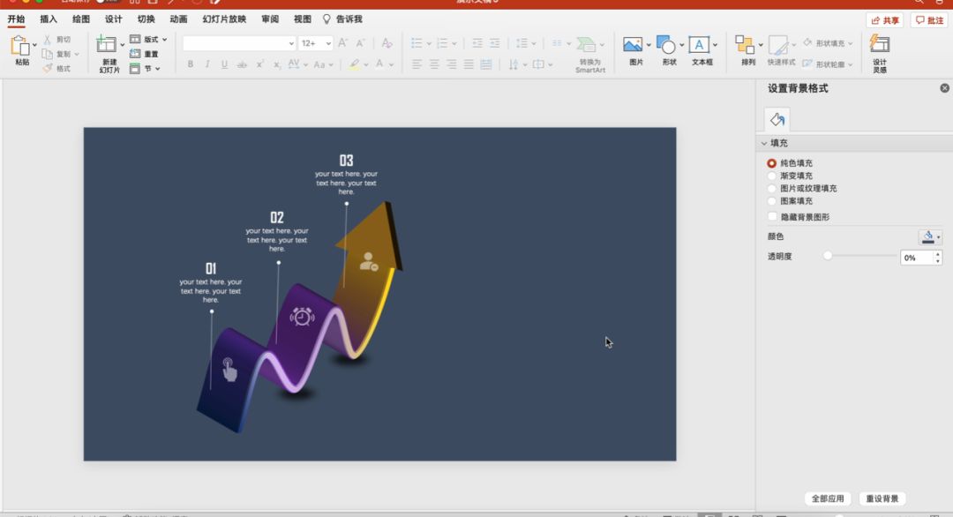Open the font size dropdown

(x=328, y=43)
